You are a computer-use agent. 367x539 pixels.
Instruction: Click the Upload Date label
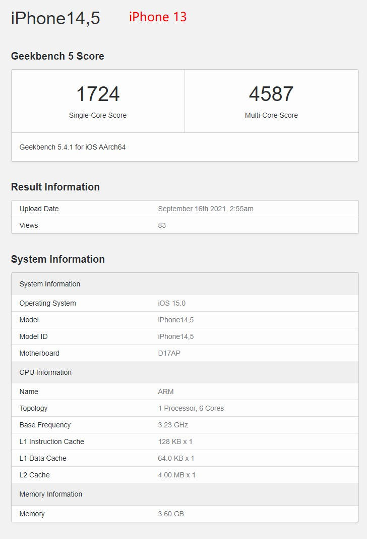[x=39, y=209]
